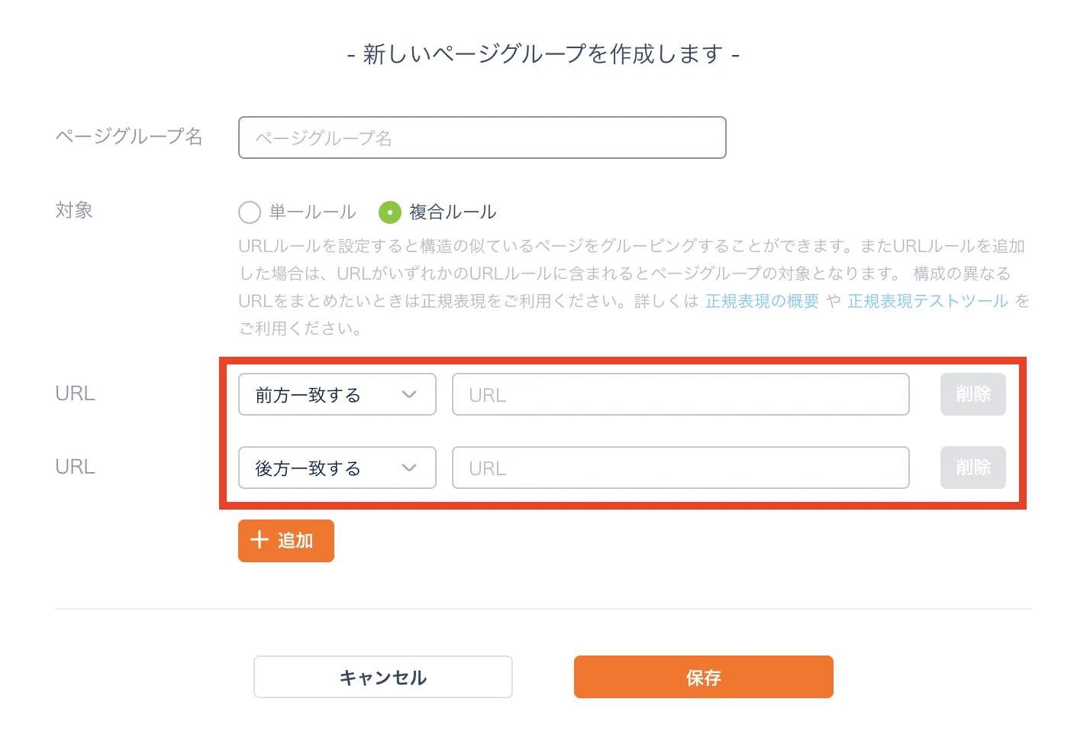The image size is (1087, 738).
Task: Click URL label of the 後方一致する row
Action: tap(75, 467)
